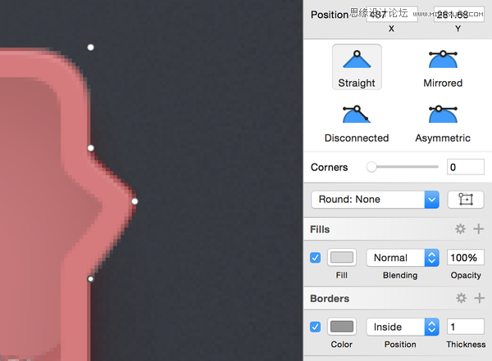The image size is (492, 361).
Task: Select the Straight point type
Action: 357,67
